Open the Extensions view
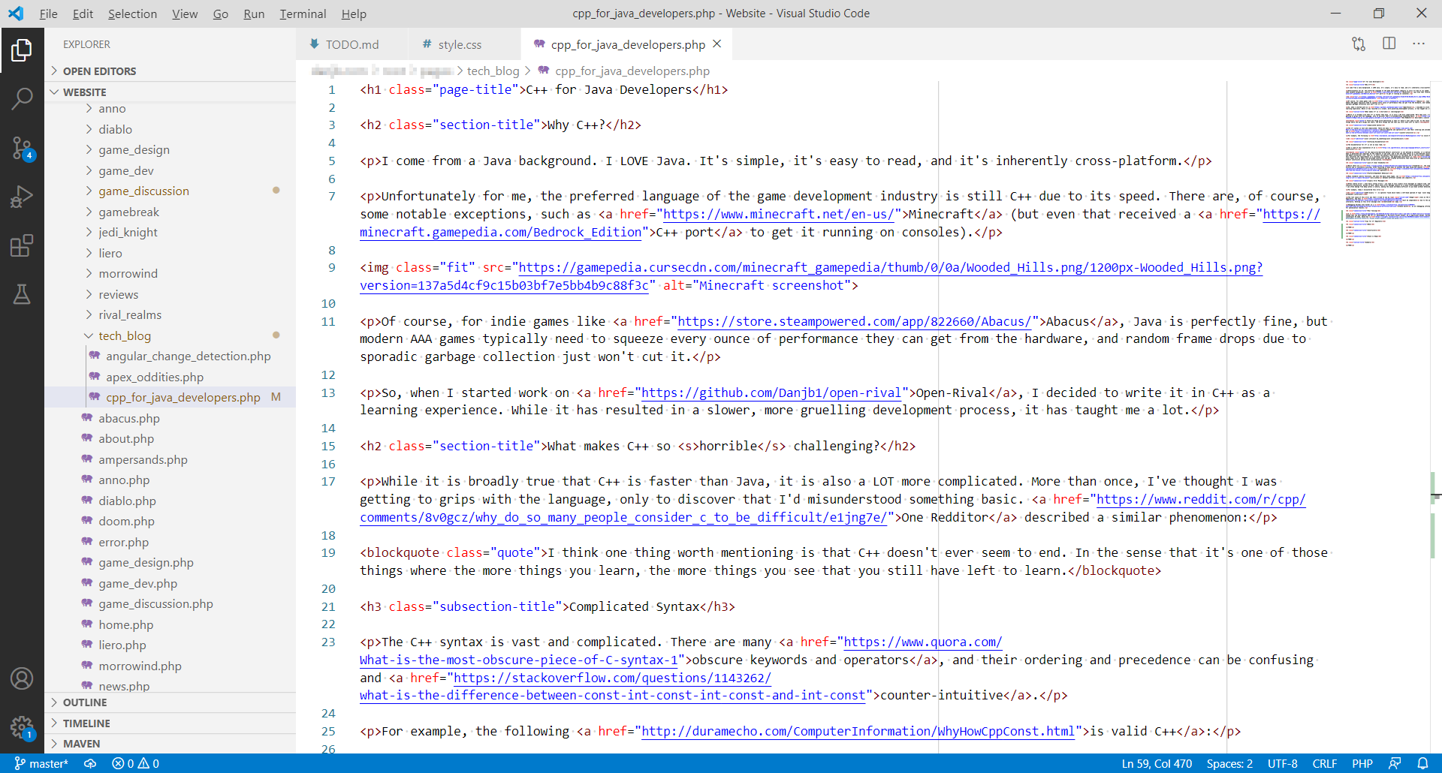The image size is (1442, 773). pyautogui.click(x=22, y=245)
